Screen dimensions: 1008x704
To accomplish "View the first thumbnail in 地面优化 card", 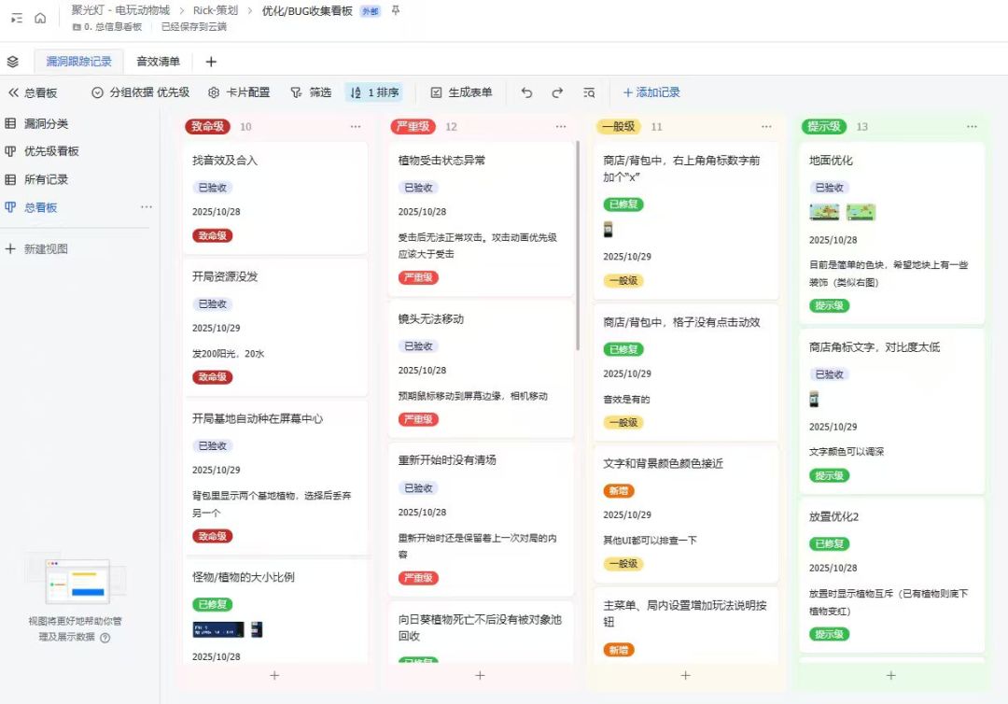I will [x=824, y=212].
